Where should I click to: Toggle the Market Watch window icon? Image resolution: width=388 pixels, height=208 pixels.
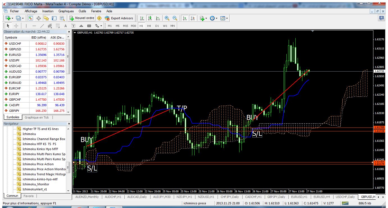(x=31, y=18)
